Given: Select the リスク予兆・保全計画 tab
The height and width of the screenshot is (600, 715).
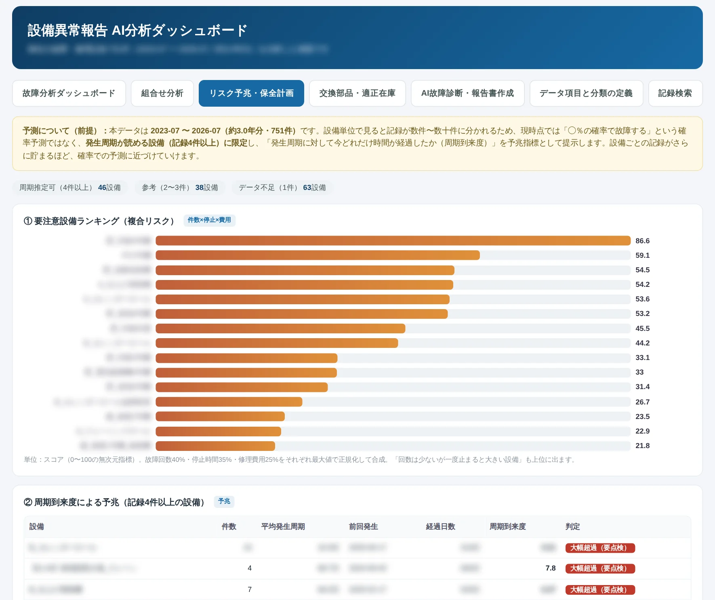Looking at the screenshot, I should click(x=251, y=93).
